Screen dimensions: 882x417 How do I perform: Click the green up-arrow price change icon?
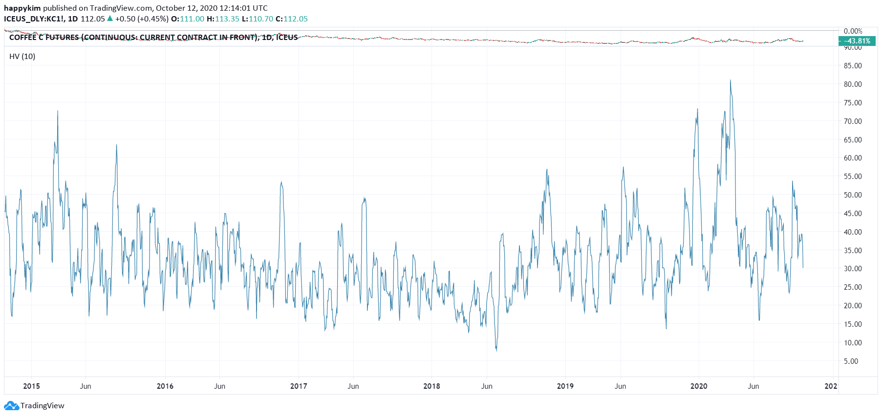click(110, 19)
